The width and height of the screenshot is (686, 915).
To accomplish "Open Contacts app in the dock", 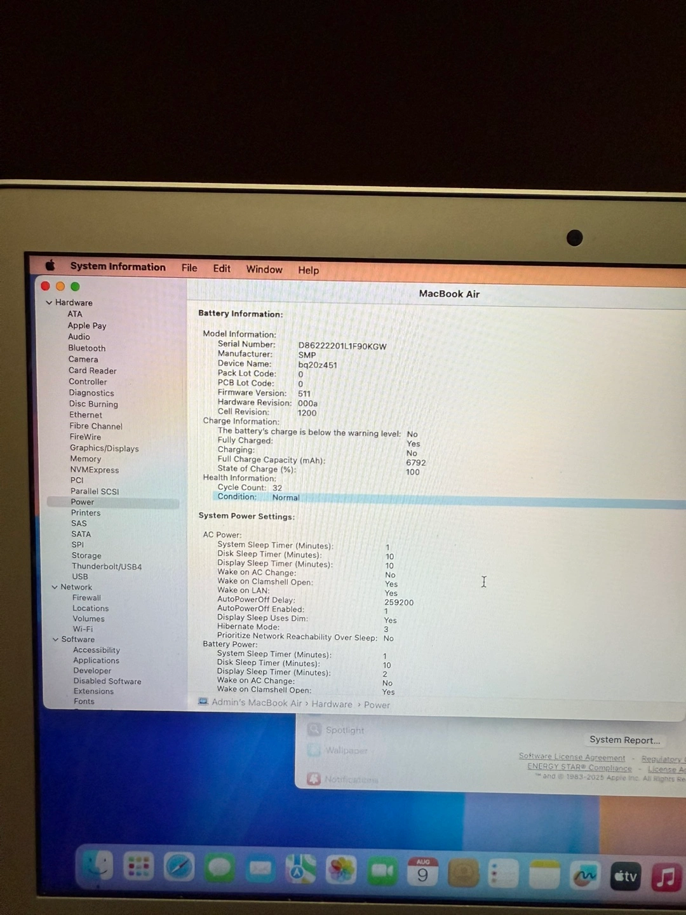I will (x=464, y=873).
